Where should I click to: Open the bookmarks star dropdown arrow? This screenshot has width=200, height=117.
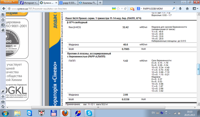pos(122,9)
